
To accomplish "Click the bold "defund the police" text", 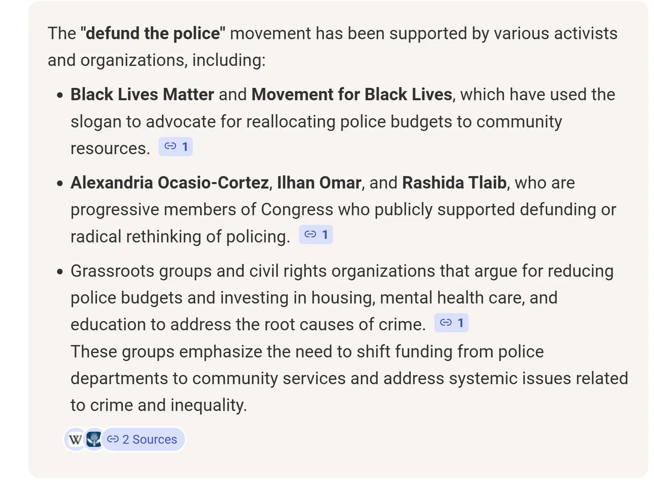I will 153,34.
